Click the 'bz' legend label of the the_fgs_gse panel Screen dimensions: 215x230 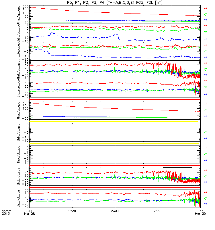[205, 81]
